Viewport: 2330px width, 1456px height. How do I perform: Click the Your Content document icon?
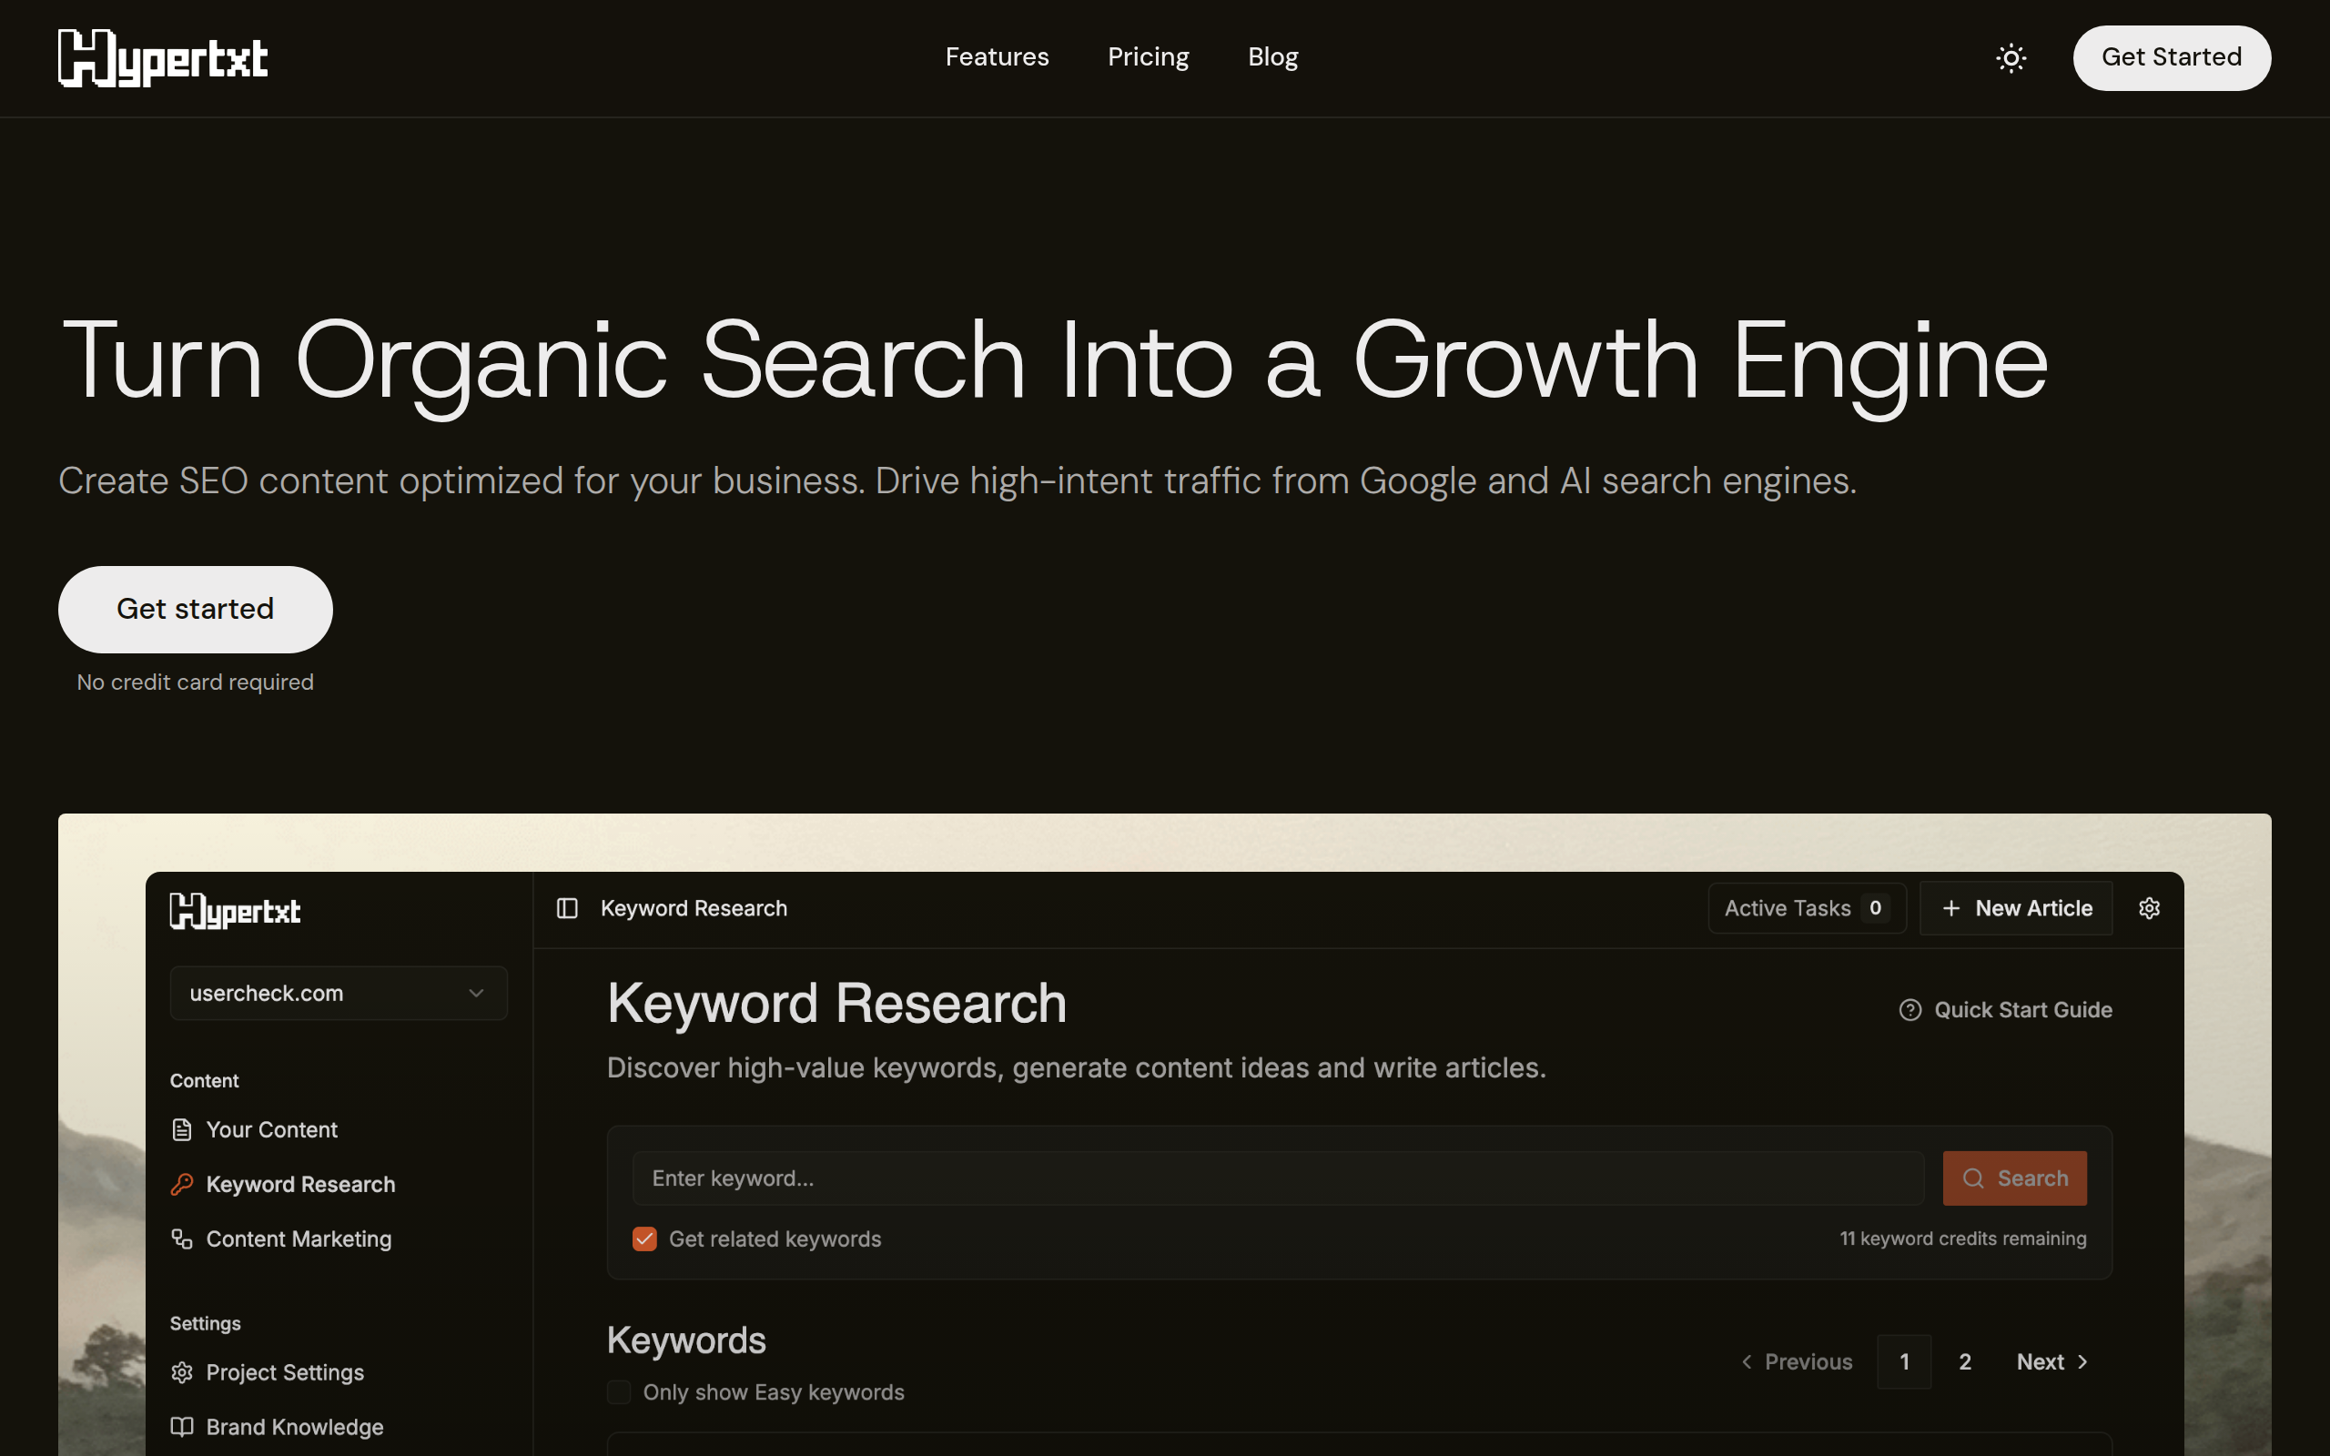tap(182, 1129)
